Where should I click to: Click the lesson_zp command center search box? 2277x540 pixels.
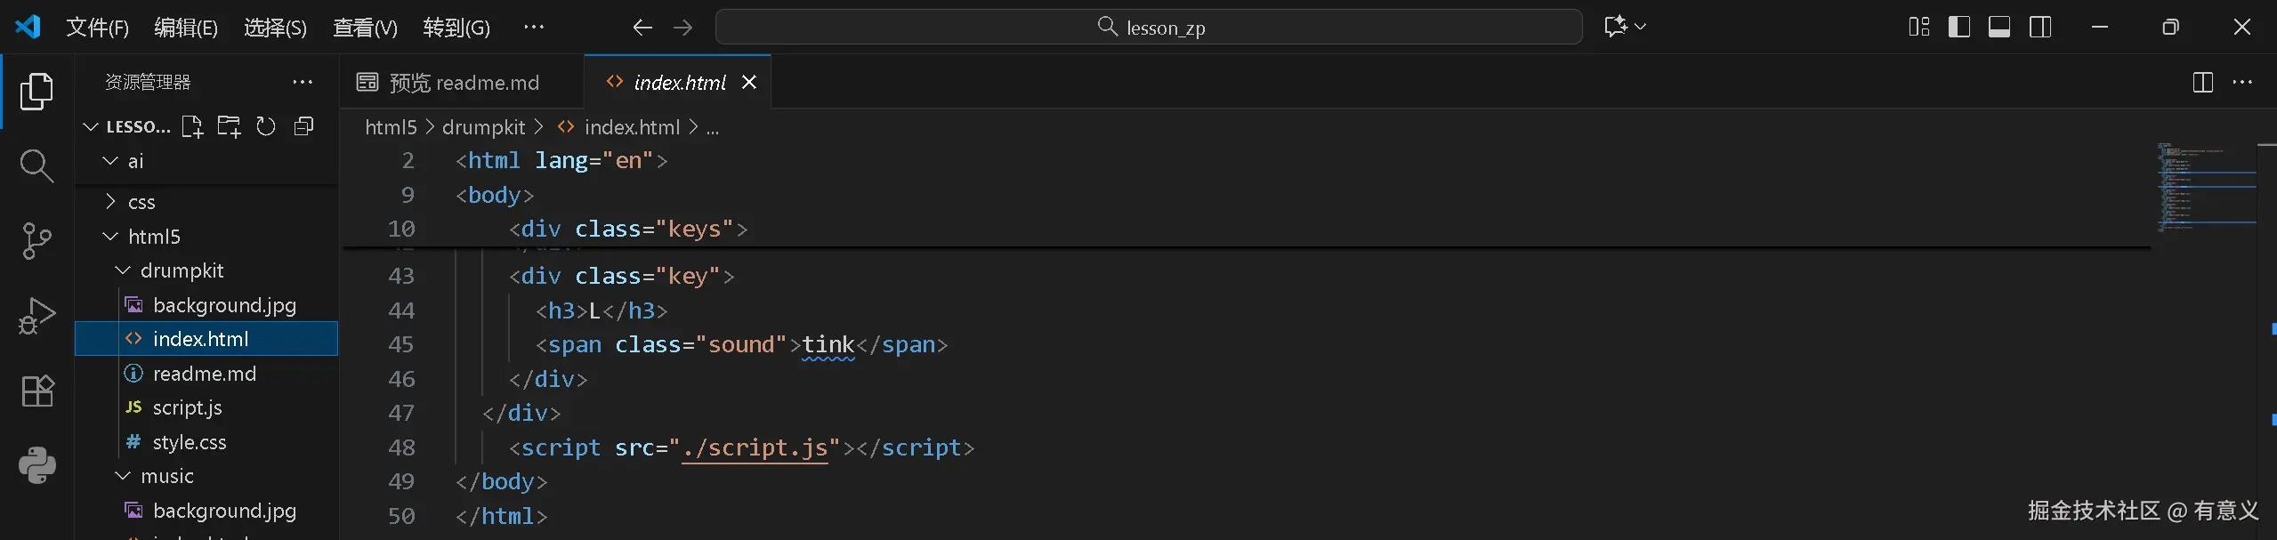click(x=1149, y=28)
